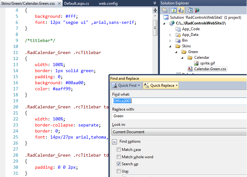Click the editor split bar handle icon

(x=155, y=10)
